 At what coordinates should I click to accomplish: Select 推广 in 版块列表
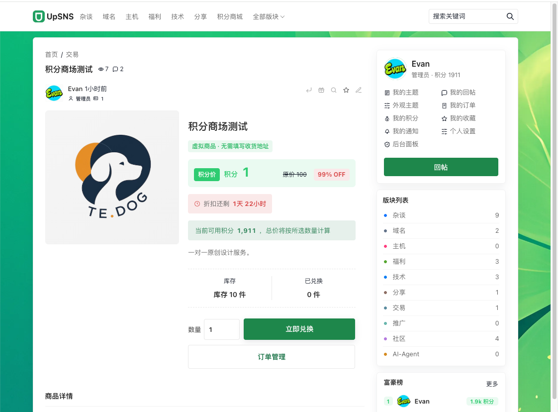click(441, 323)
